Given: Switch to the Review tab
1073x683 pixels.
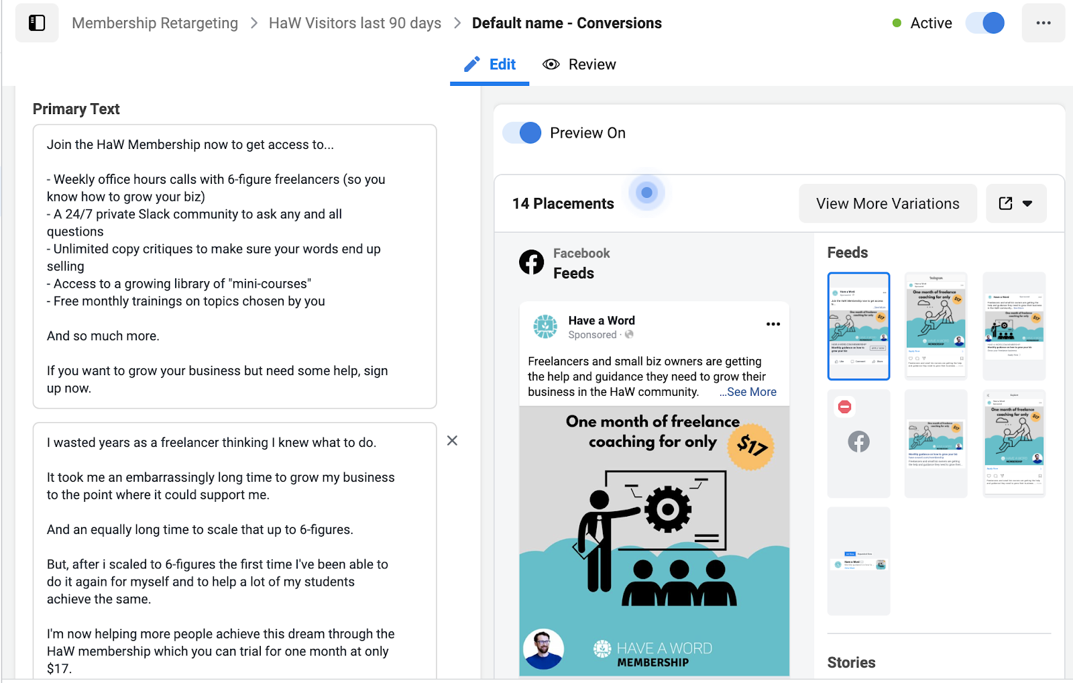Looking at the screenshot, I should (579, 64).
